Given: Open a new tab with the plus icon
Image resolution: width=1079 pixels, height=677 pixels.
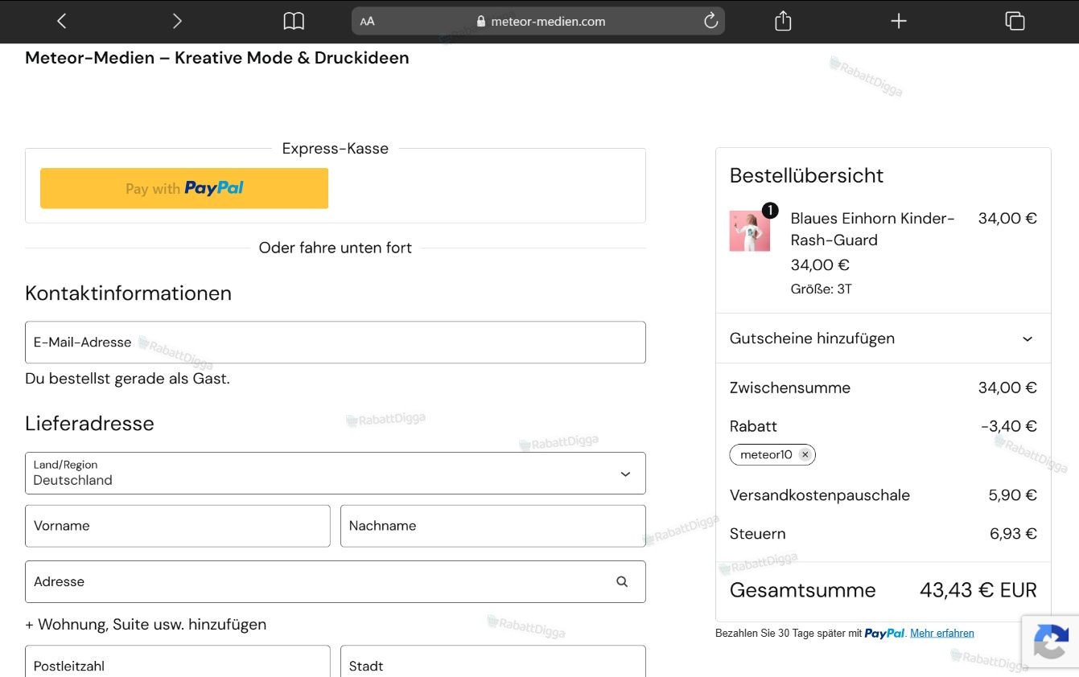Looking at the screenshot, I should (899, 22).
